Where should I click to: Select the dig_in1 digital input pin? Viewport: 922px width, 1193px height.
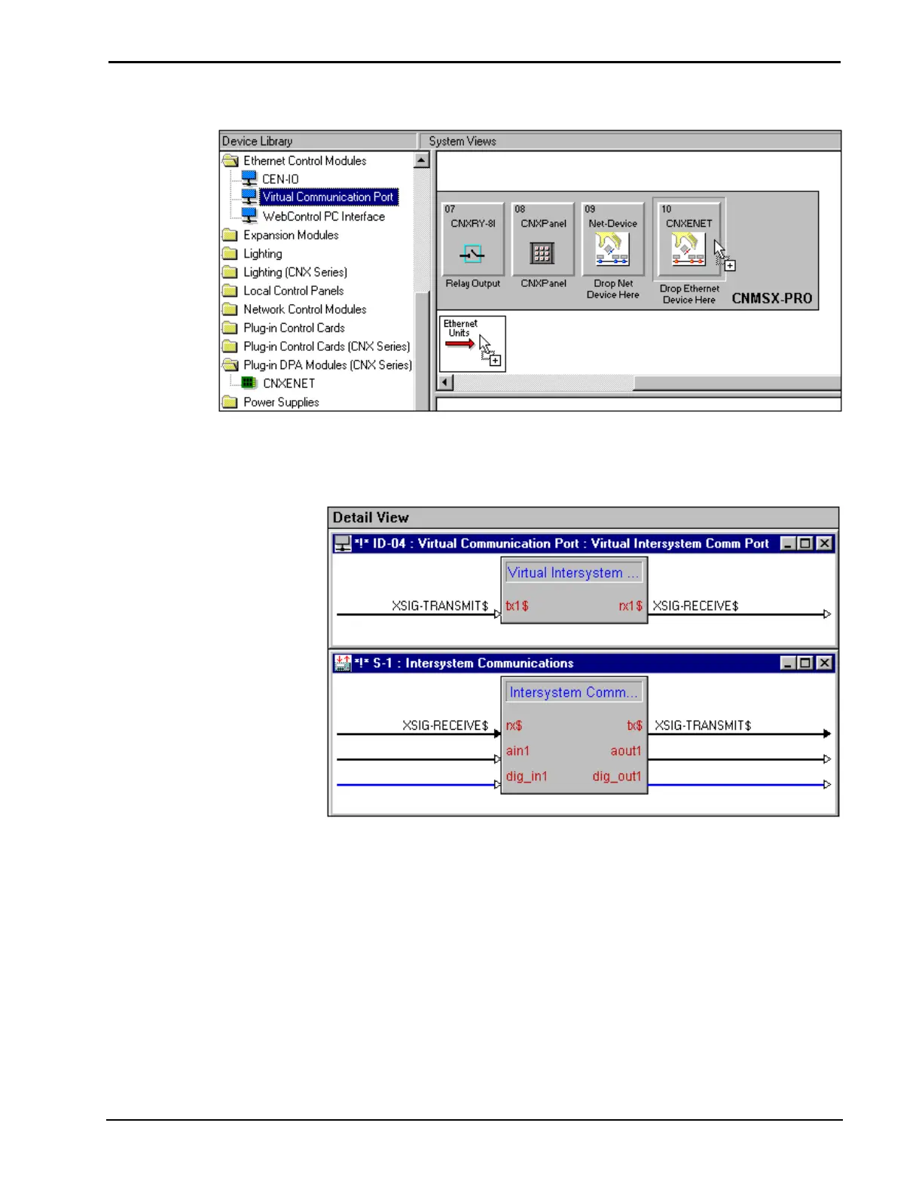pyautogui.click(x=527, y=777)
